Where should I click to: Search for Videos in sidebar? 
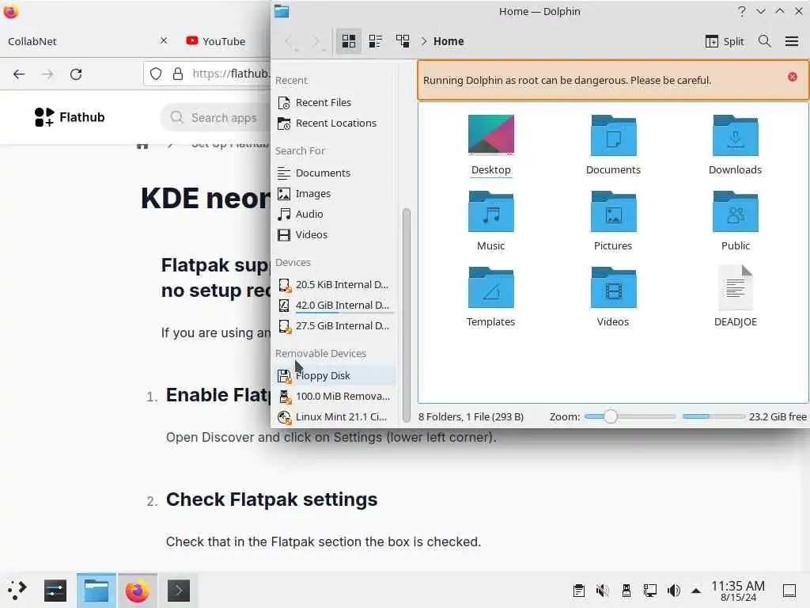pos(335,234)
